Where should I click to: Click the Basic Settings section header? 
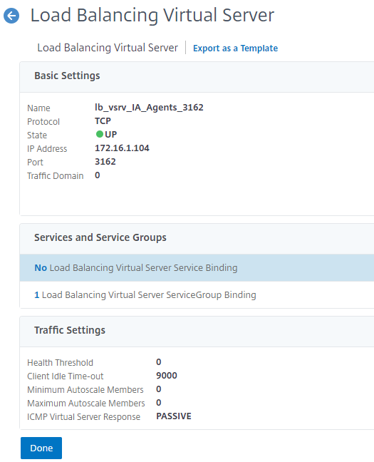pos(67,76)
